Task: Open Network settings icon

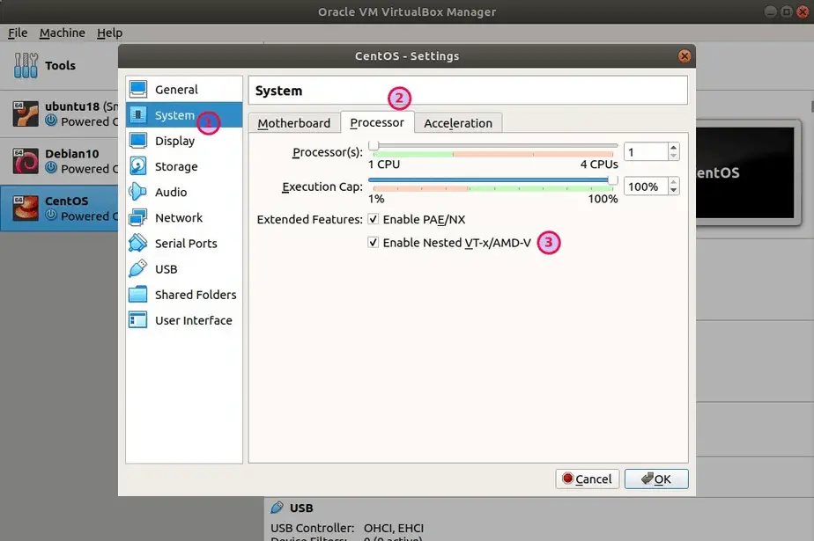Action: pyautogui.click(x=138, y=217)
